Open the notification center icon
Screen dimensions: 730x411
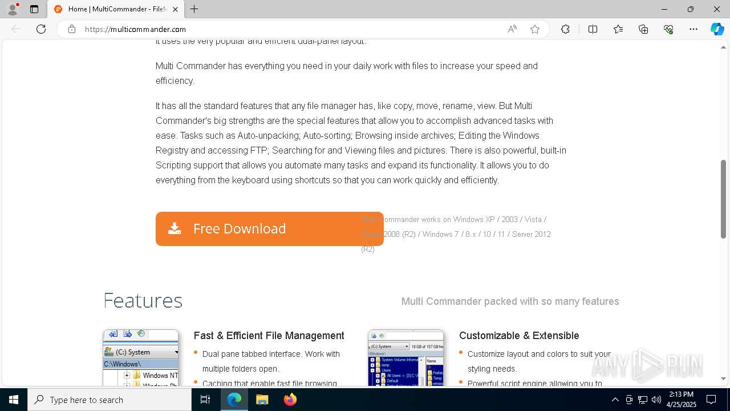712,400
